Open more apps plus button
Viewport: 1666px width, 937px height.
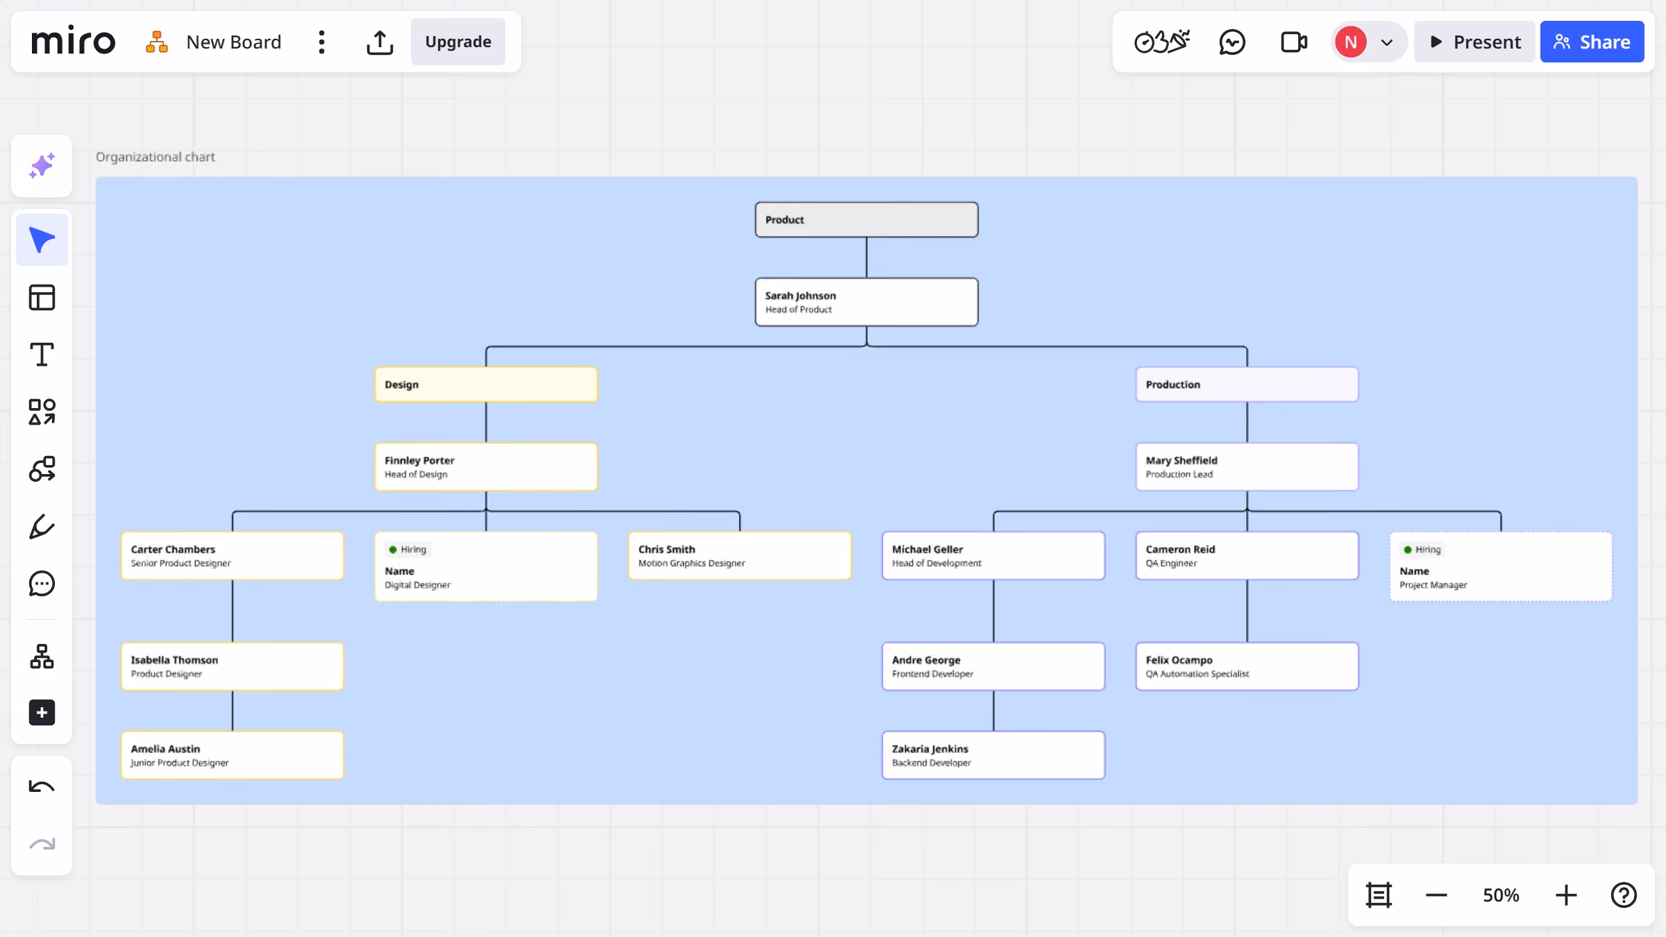pos(42,713)
